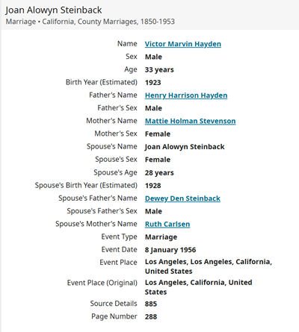Open the Dewey Den Steinback link
The image size is (299, 332).
point(182,198)
